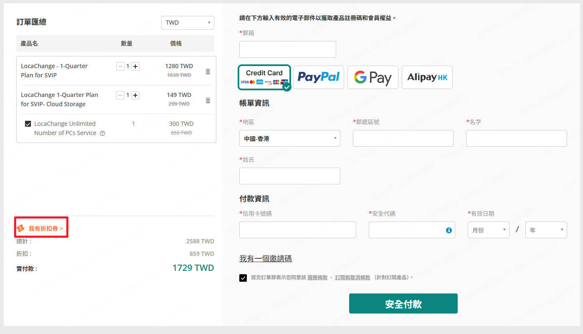This screenshot has height=334, width=583.
Task: Decrease quantity of SVIP Cloud Storage plan
Action: [x=120, y=95]
